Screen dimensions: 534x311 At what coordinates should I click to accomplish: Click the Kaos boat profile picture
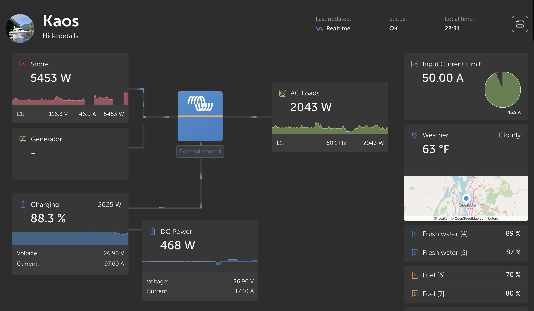20,28
